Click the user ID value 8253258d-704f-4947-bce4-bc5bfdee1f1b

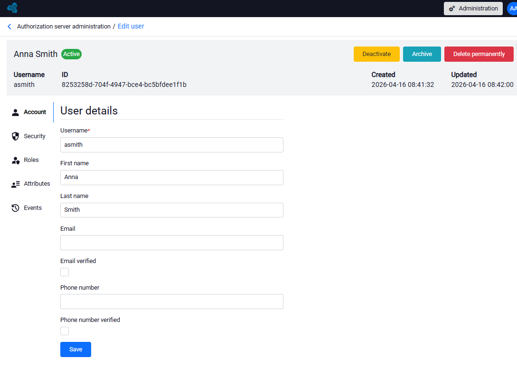[x=124, y=85]
